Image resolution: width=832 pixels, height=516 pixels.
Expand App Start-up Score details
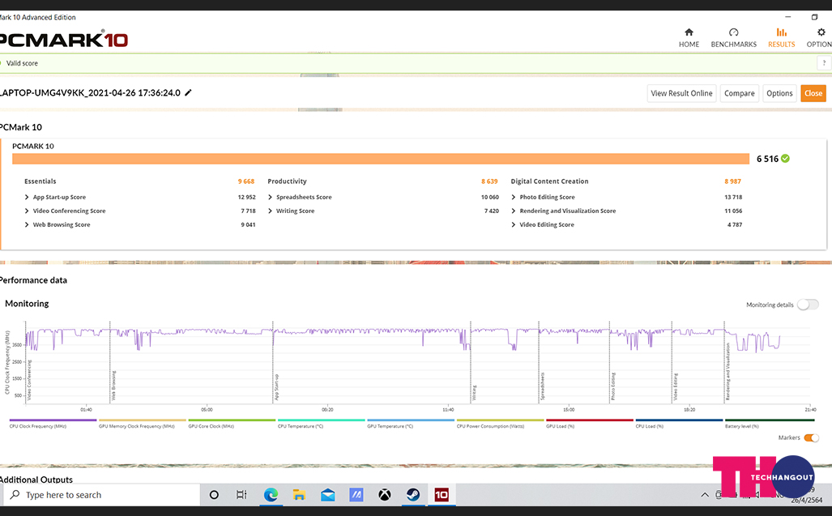click(27, 198)
